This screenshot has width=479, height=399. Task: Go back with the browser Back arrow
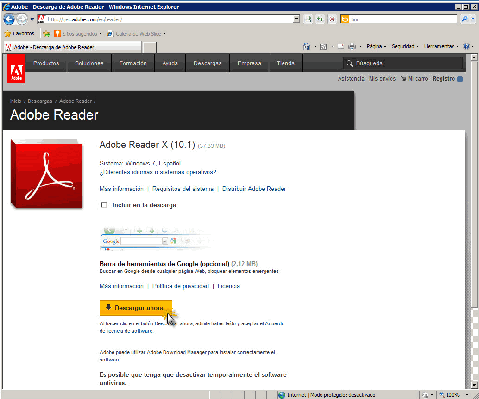(x=9, y=19)
